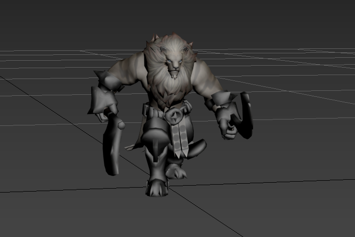Click the star-shaped belt buckle on the model
Image resolution: width=355 pixels, height=237 pixels.
175,116
